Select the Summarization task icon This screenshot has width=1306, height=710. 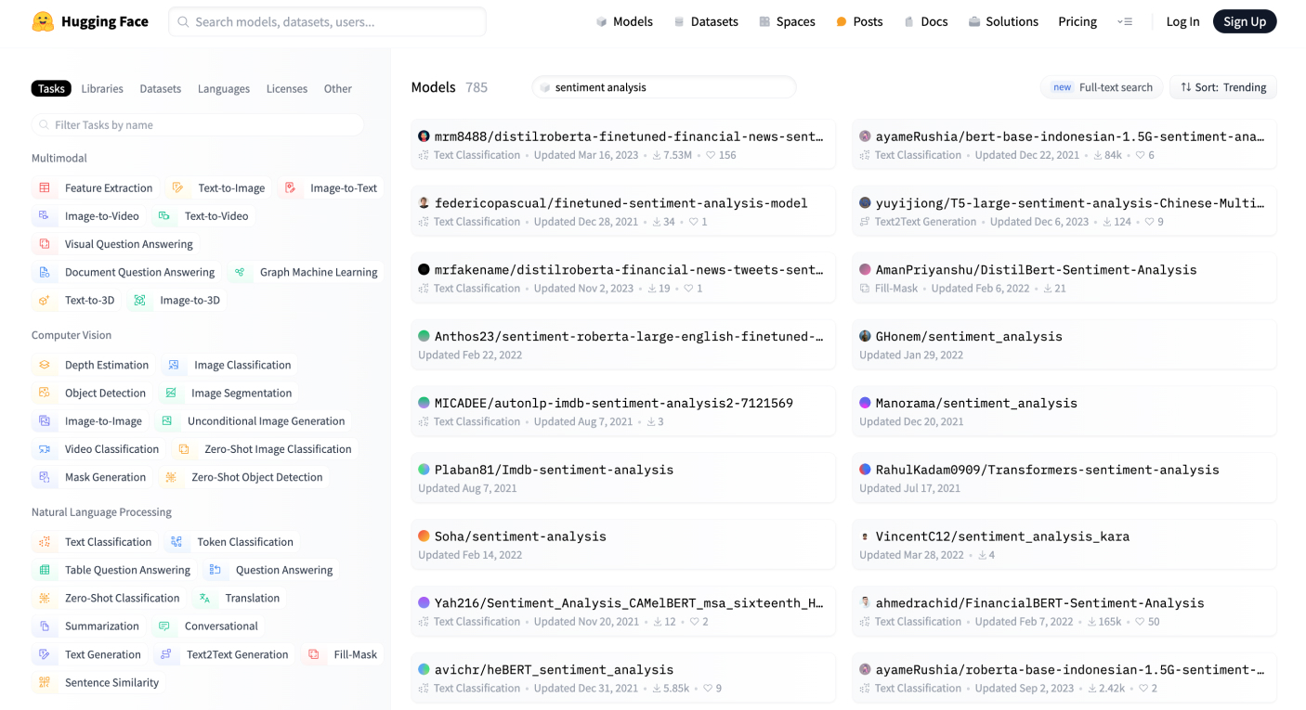[x=45, y=626]
